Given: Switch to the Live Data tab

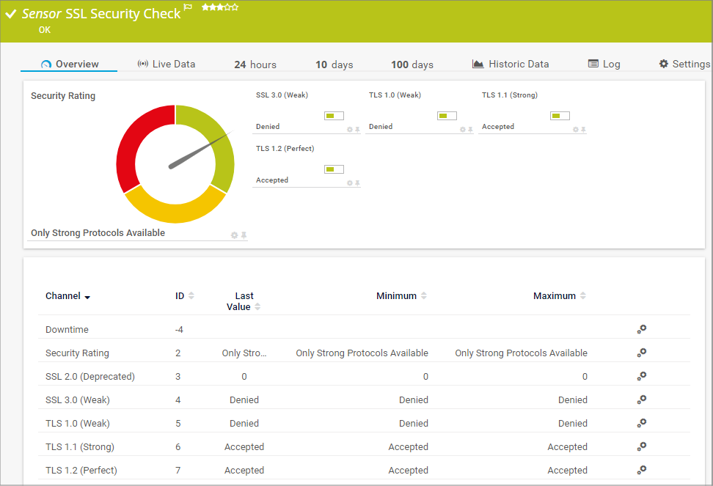Looking at the screenshot, I should (x=167, y=65).
